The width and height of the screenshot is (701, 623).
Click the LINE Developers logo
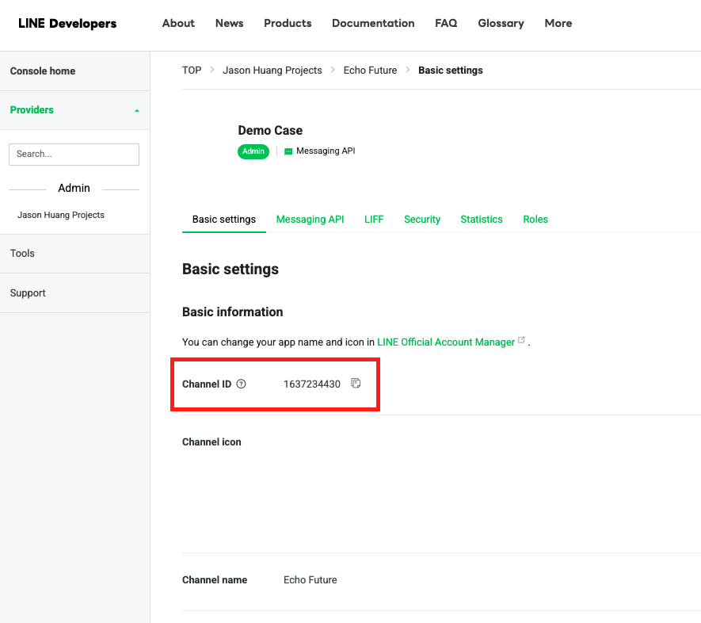[x=67, y=23]
